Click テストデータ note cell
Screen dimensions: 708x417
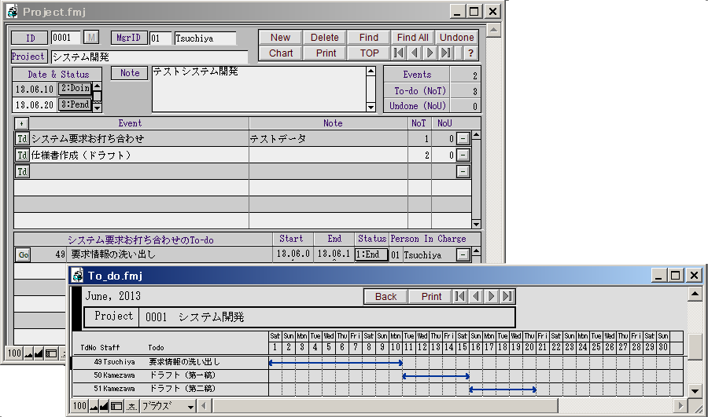(x=328, y=139)
